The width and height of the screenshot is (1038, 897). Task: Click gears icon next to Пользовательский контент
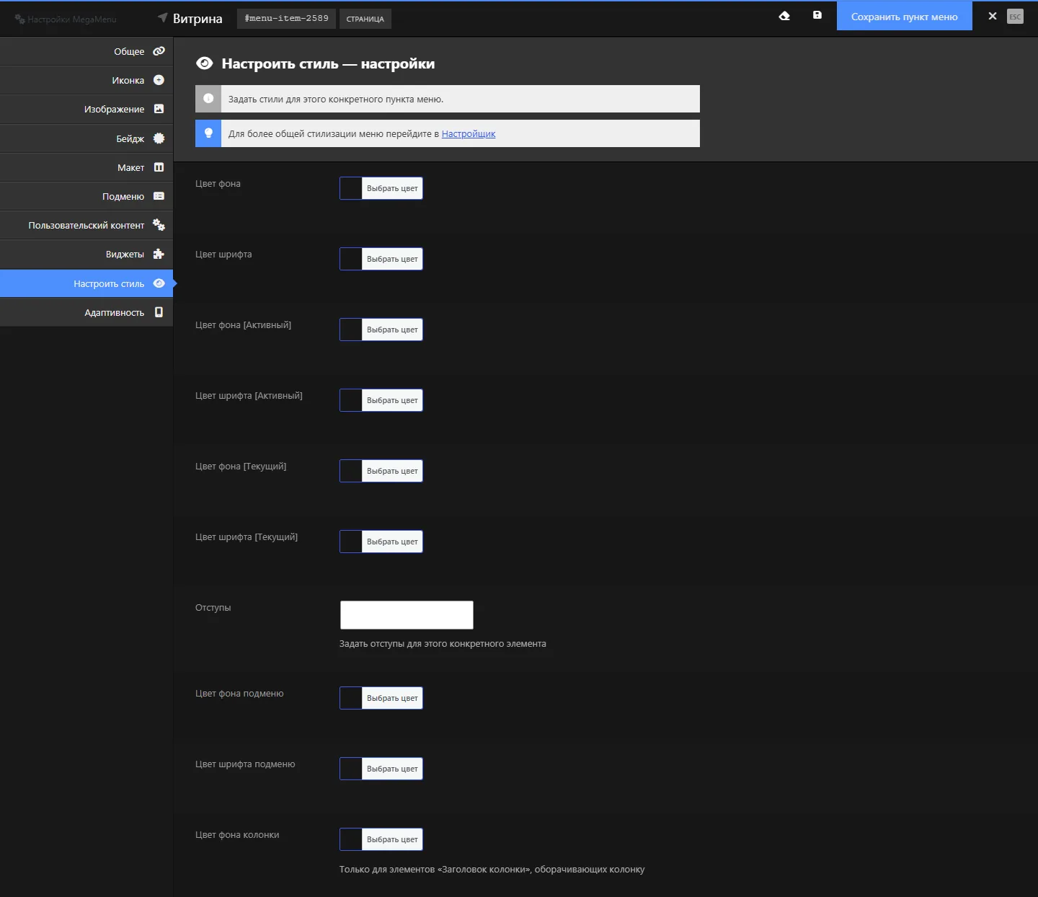pyautogui.click(x=159, y=225)
